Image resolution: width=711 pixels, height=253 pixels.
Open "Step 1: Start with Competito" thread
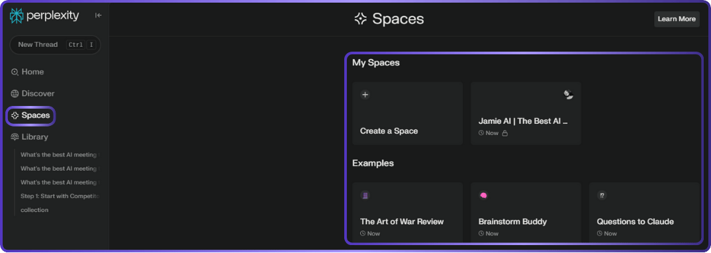[60, 196]
